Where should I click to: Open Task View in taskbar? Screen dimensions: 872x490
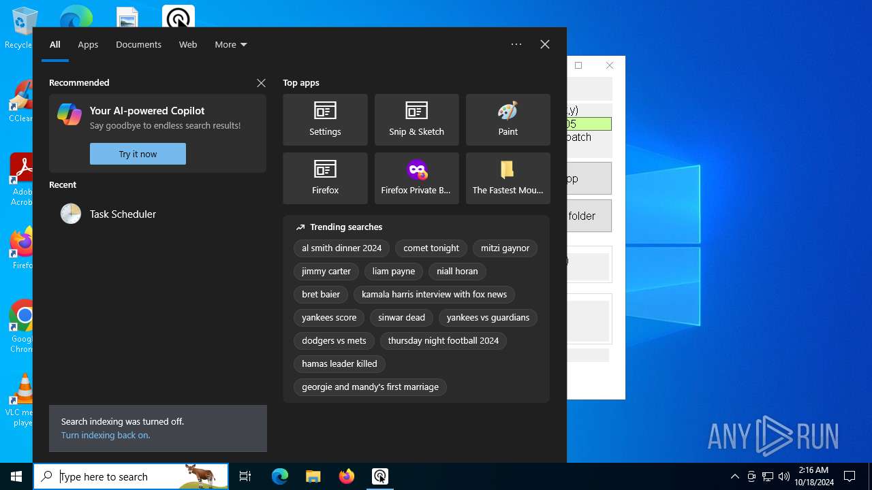245,476
